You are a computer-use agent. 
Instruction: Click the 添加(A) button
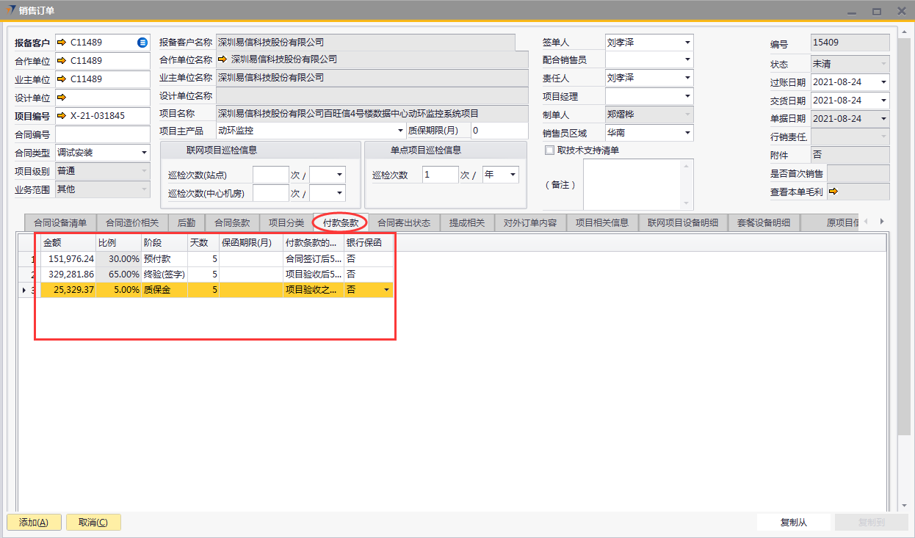point(34,523)
